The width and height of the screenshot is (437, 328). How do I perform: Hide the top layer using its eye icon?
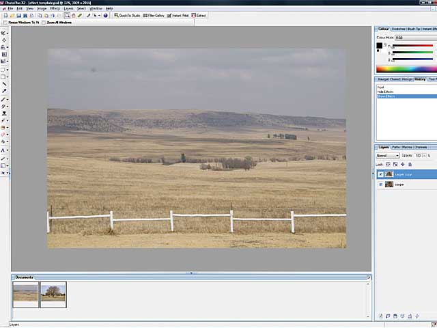(x=380, y=174)
